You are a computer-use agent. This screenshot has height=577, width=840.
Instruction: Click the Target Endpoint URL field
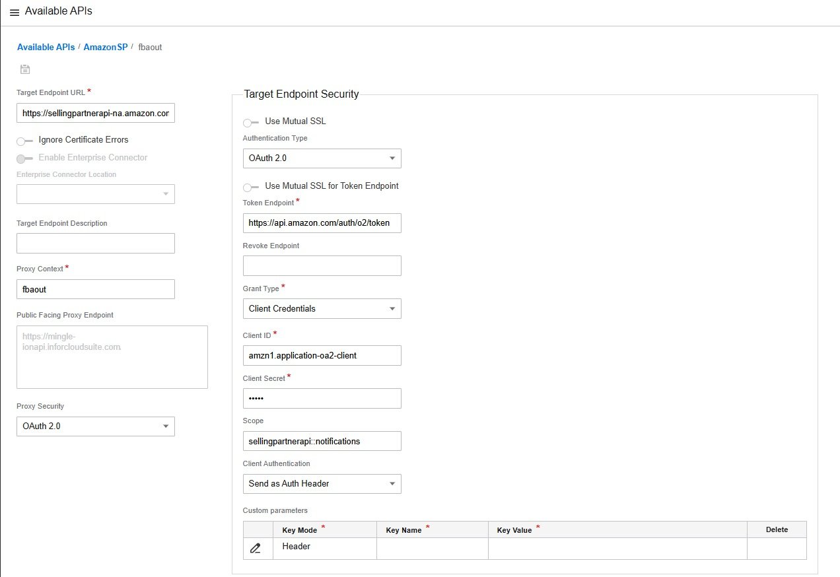(95, 114)
